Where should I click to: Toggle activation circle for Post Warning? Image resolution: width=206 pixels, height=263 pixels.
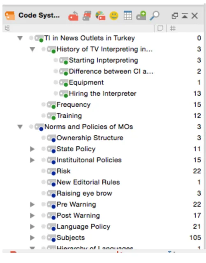(x=44, y=215)
